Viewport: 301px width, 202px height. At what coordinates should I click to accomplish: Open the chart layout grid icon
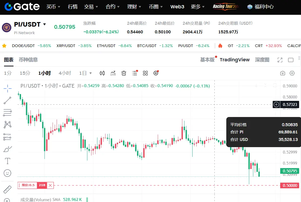click(x=145, y=73)
